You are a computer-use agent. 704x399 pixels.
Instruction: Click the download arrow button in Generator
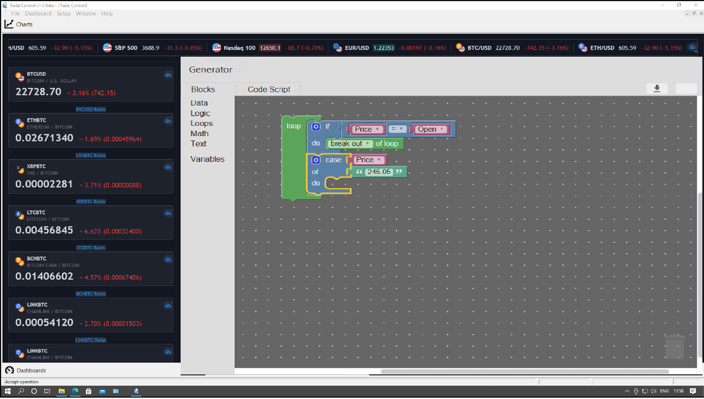point(657,88)
